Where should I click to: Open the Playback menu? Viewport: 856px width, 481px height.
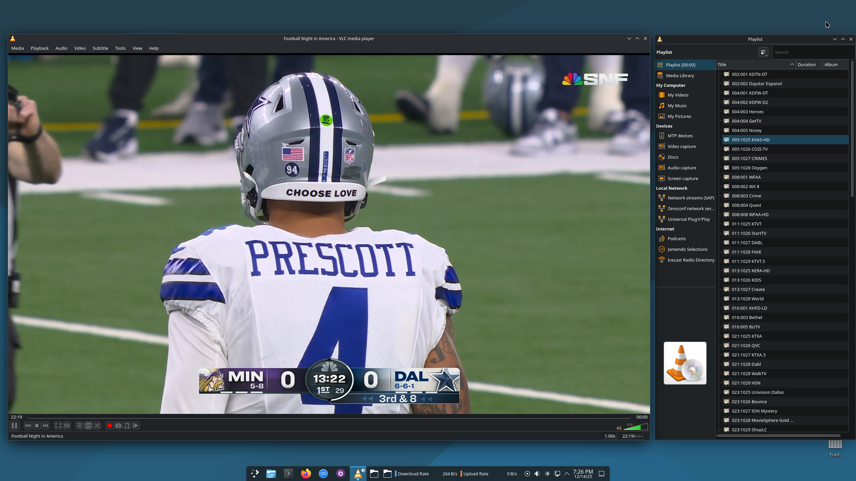point(39,48)
